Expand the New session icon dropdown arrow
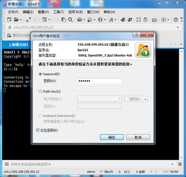Screen dimensions: 186x177 21,20
